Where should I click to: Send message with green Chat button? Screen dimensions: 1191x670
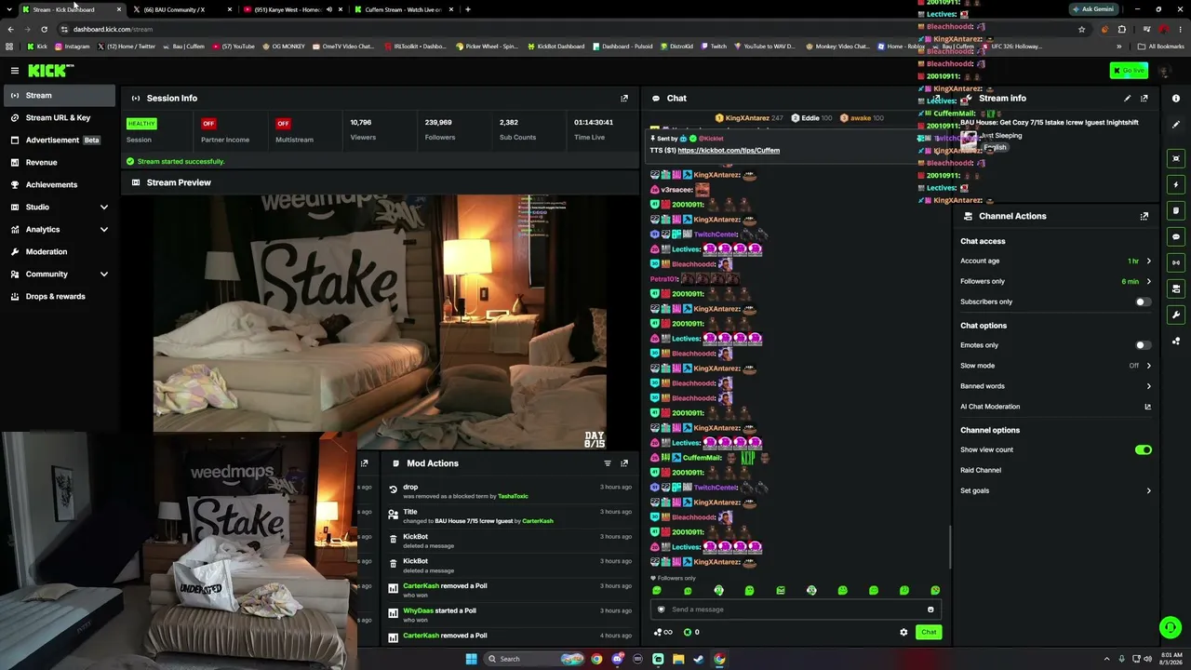(929, 632)
